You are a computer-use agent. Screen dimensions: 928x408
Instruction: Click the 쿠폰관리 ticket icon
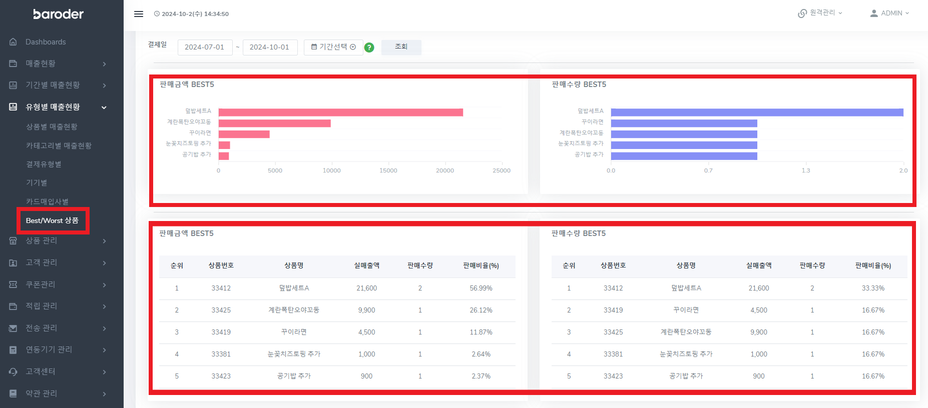pos(13,284)
